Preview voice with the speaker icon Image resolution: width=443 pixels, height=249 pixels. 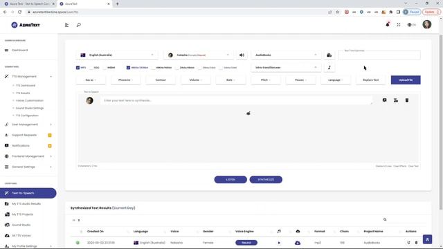click(242, 55)
